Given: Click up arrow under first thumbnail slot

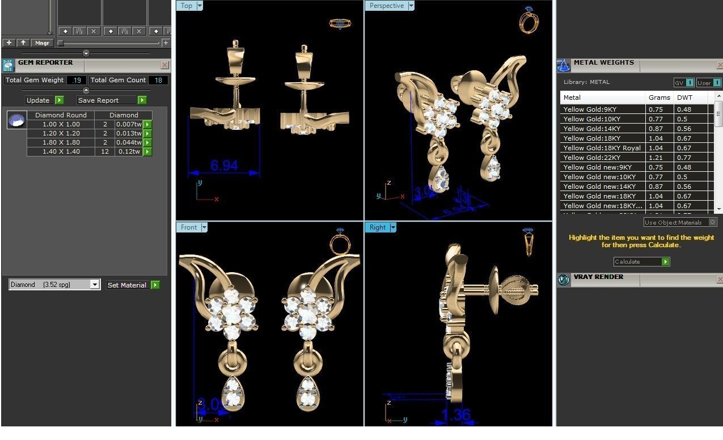Looking at the screenshot, I should 65,31.
